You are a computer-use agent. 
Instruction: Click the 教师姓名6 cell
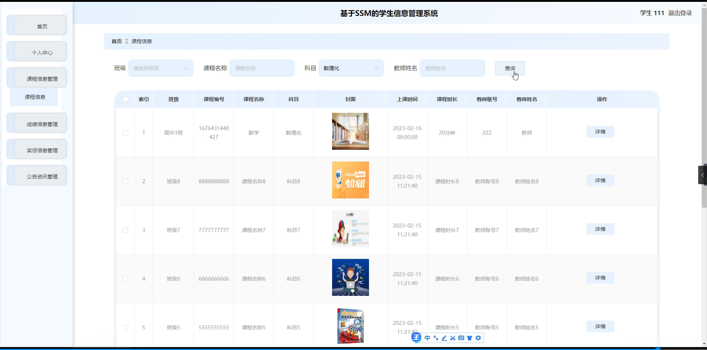coord(527,279)
